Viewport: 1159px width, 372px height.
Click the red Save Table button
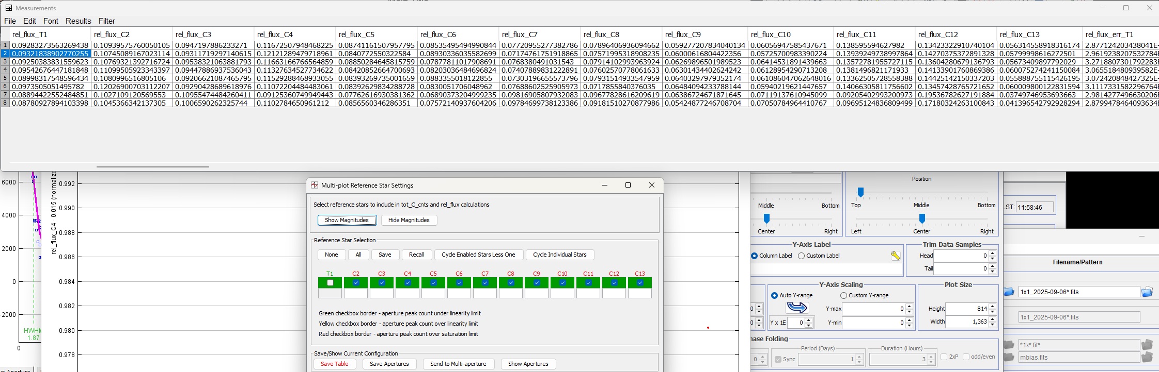point(334,364)
